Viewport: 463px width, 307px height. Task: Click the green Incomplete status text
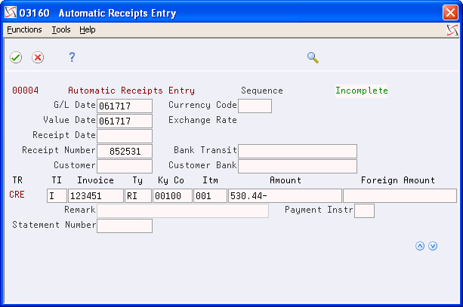tap(362, 91)
